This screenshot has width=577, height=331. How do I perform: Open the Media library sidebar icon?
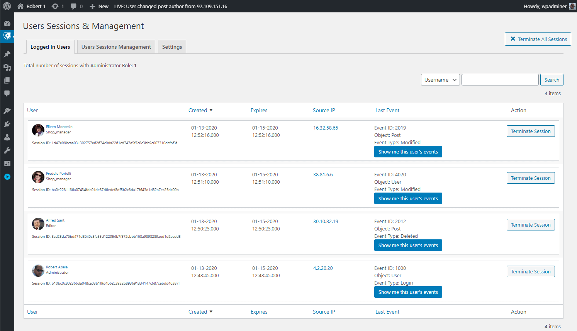7,67
